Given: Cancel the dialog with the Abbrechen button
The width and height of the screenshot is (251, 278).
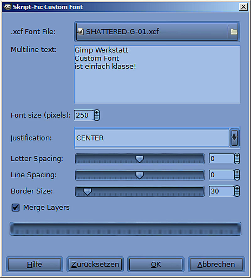Looking at the screenshot, I should 216,264.
